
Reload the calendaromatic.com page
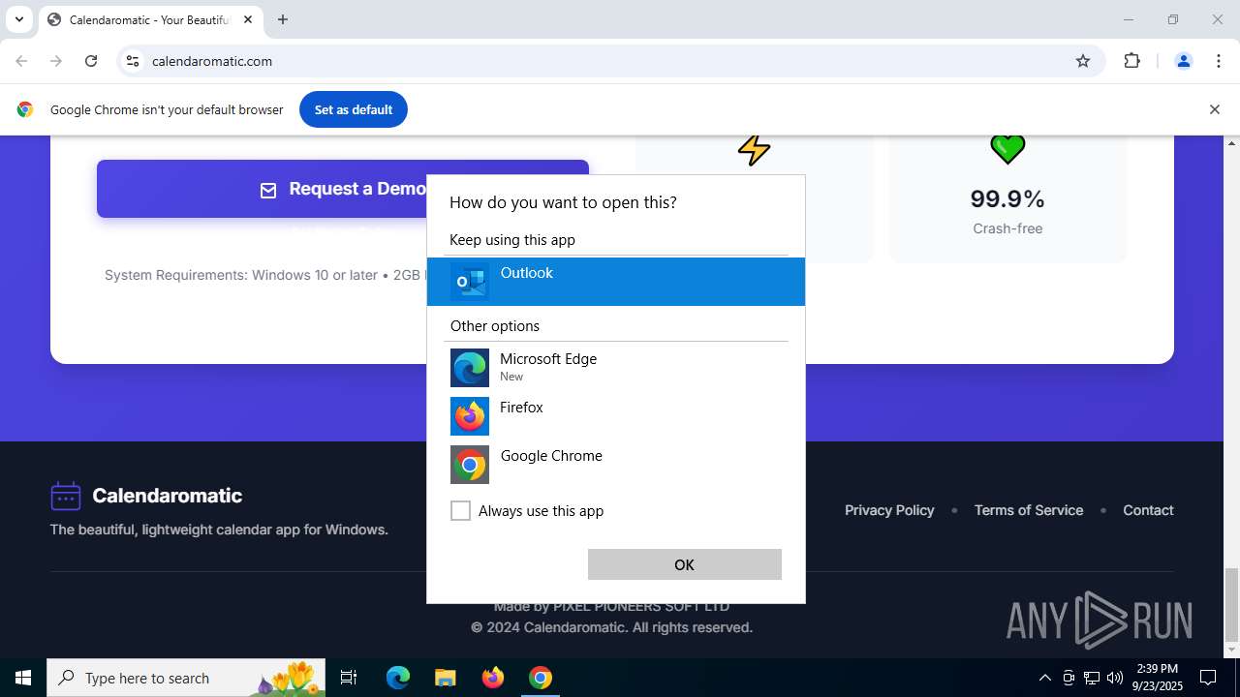point(91,61)
